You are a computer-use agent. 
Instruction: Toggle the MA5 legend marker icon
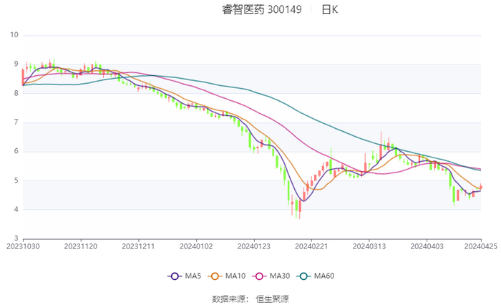pos(174,276)
